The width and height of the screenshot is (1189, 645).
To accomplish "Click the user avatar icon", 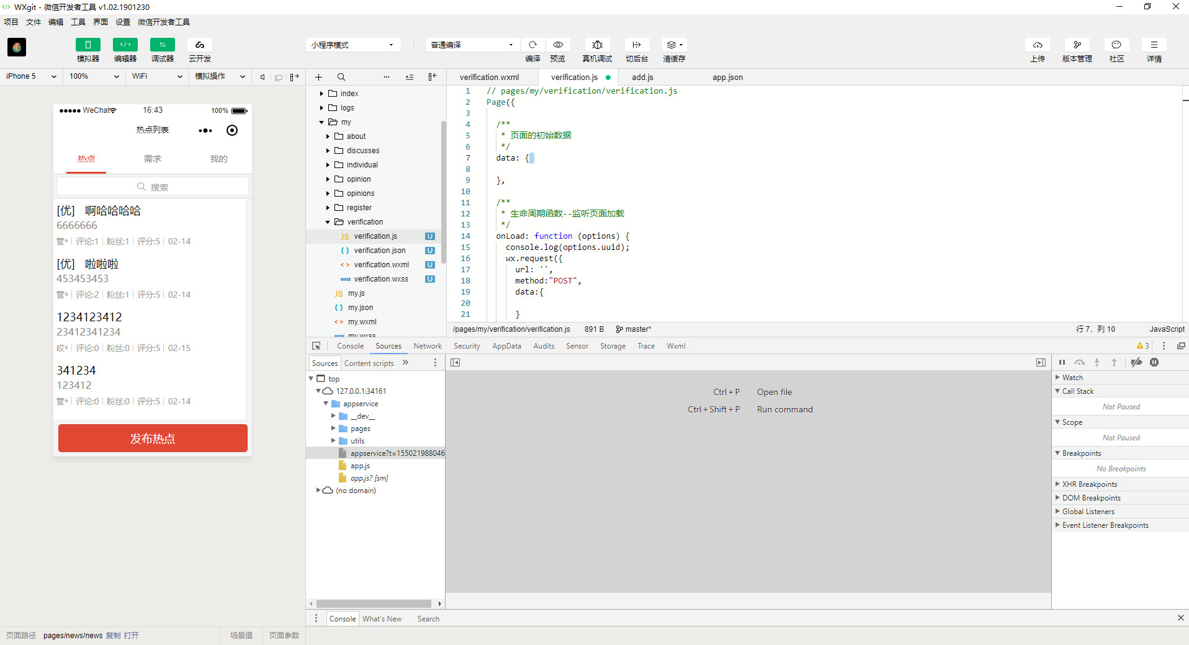I will pos(17,47).
